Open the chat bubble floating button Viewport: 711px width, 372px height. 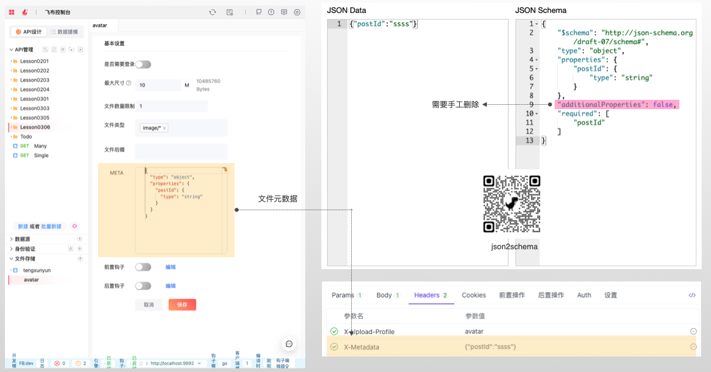pyautogui.click(x=289, y=344)
